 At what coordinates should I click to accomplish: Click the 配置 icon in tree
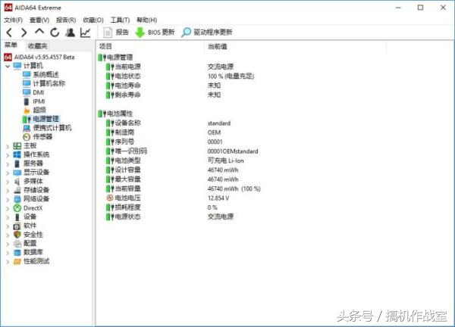[17, 244]
